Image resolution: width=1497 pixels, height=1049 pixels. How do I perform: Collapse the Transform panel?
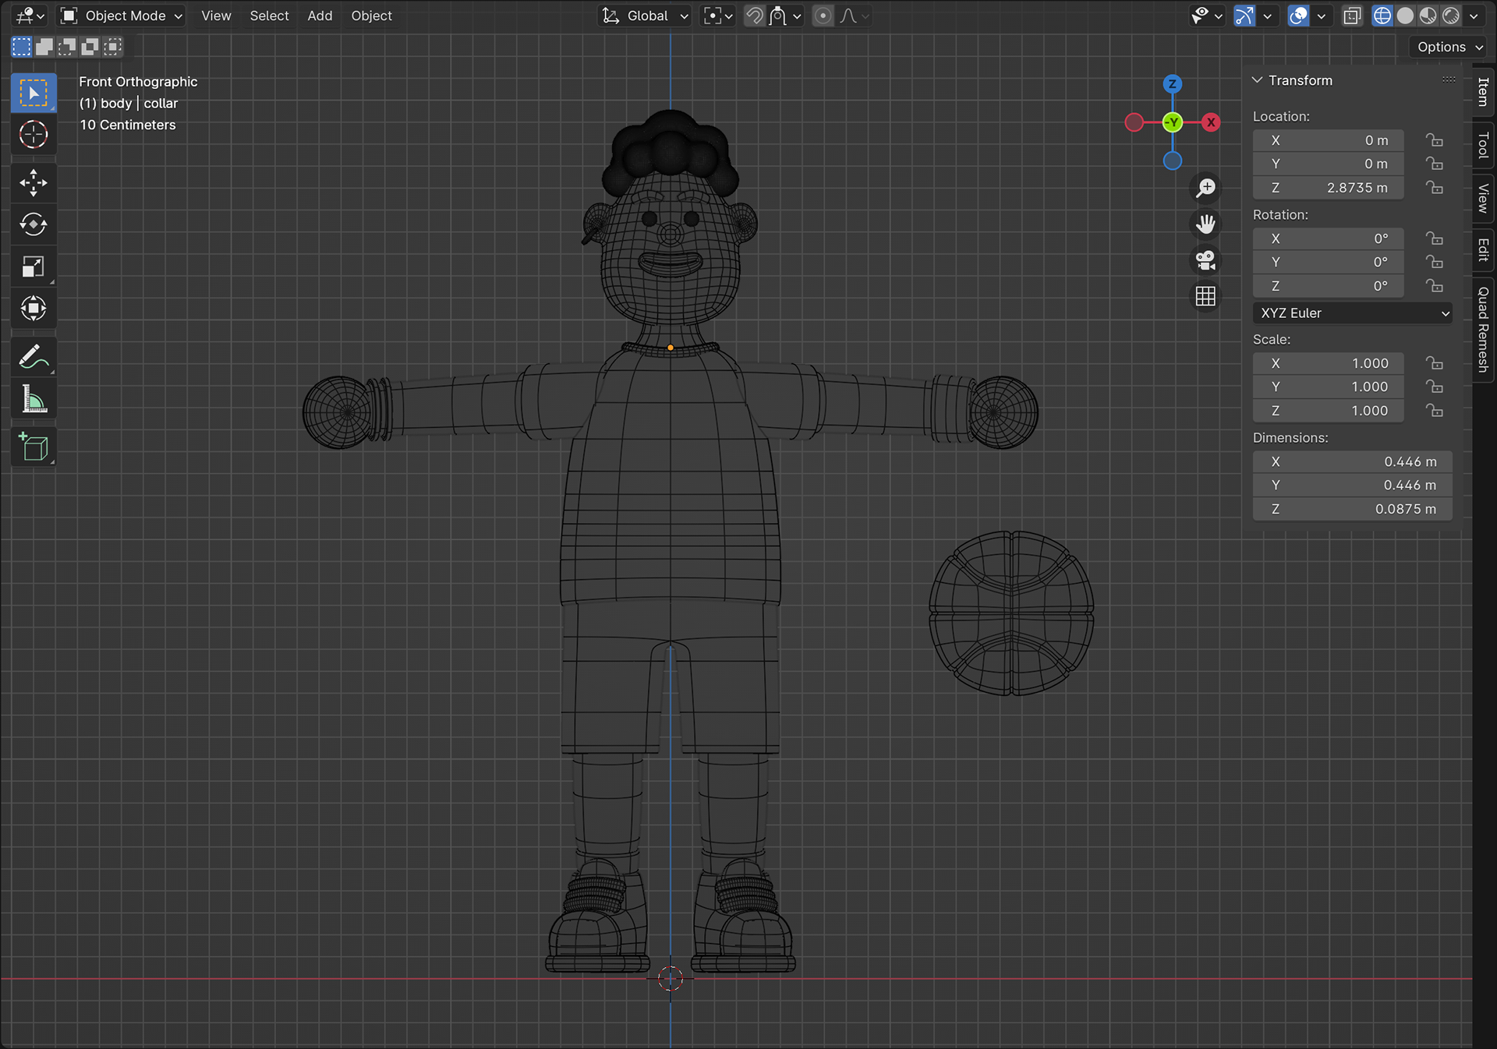click(x=1257, y=80)
